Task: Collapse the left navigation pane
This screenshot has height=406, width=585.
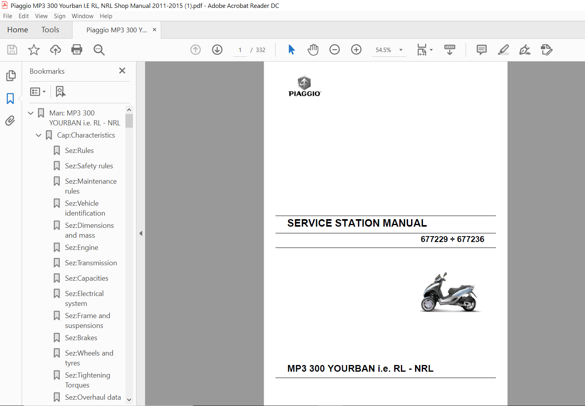Action: (141, 233)
